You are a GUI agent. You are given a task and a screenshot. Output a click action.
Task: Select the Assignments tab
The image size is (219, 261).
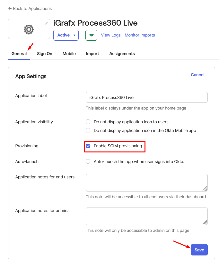(122, 54)
